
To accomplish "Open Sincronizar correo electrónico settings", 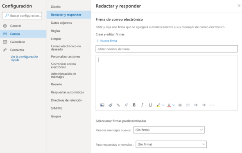I will tap(69, 66).
